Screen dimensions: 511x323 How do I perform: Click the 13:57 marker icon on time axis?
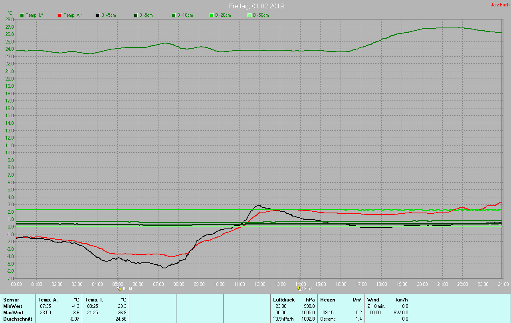299,288
